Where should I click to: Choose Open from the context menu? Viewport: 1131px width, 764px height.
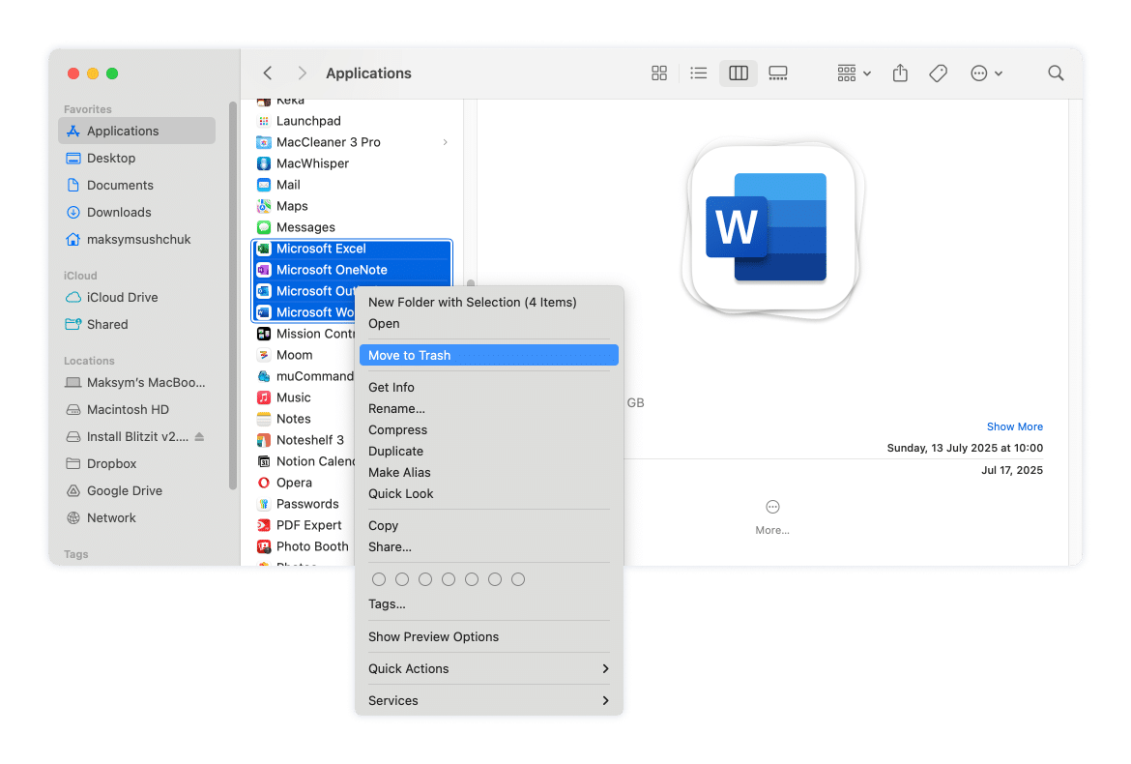coord(489,323)
